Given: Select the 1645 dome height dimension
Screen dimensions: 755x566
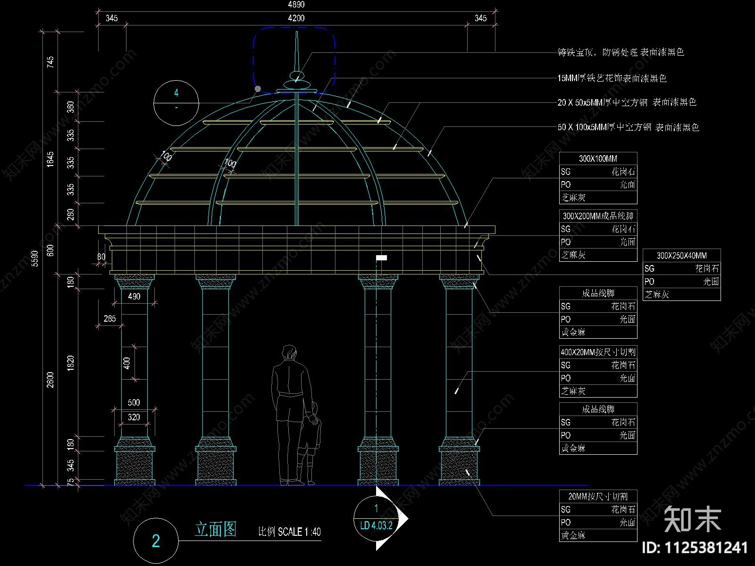Looking at the screenshot, I should [x=50, y=159].
